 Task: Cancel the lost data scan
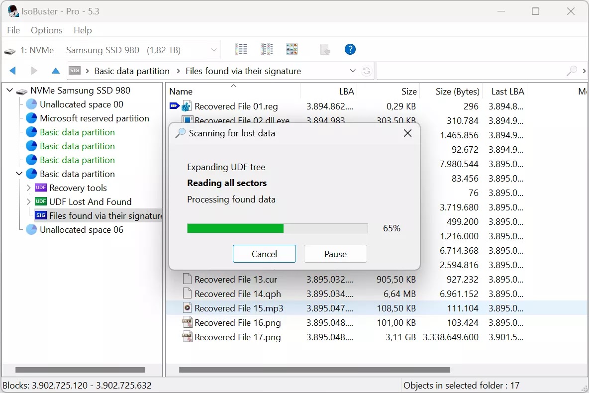click(264, 254)
